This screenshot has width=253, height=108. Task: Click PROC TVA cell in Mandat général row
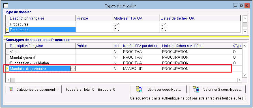point(142,57)
